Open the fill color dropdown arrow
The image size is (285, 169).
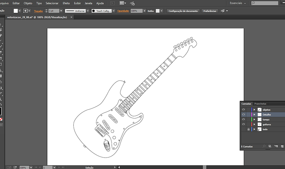(x=20, y=11)
